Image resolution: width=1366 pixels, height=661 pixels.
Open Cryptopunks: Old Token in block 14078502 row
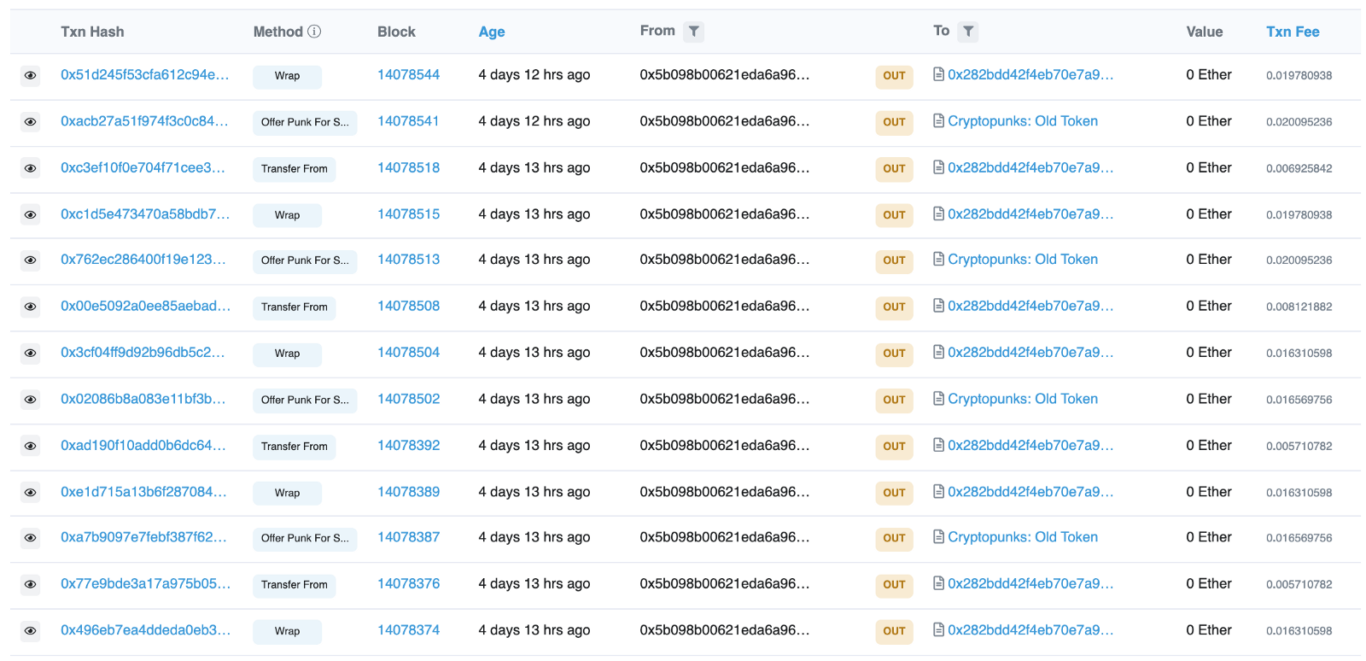1023,399
